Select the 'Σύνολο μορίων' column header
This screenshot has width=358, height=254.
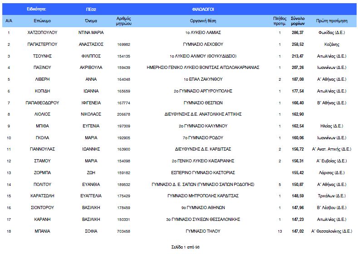(x=298, y=21)
